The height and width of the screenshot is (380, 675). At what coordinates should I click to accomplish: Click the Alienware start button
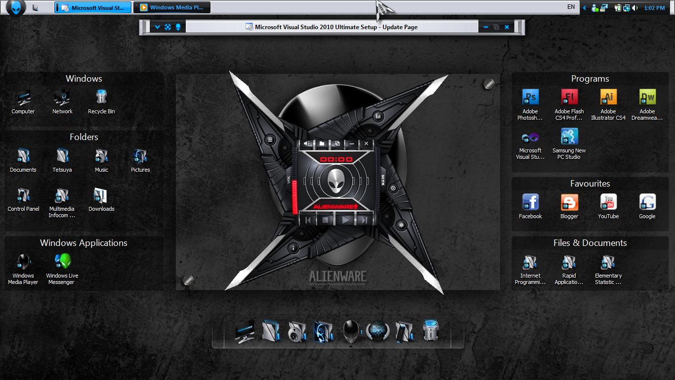coord(16,7)
